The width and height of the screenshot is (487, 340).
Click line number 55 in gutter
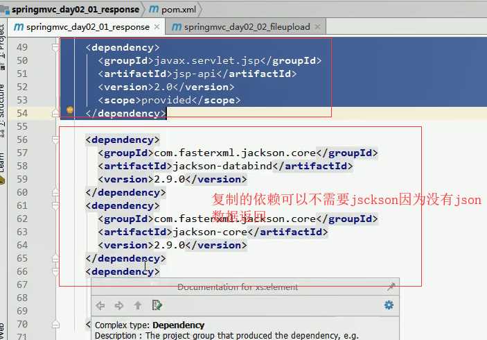(x=22, y=126)
